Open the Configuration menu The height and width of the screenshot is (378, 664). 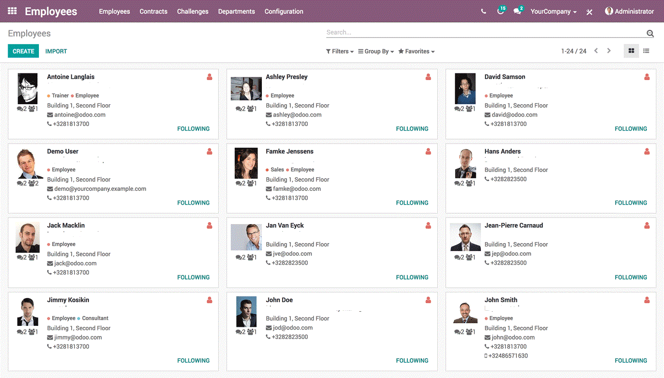pos(284,11)
